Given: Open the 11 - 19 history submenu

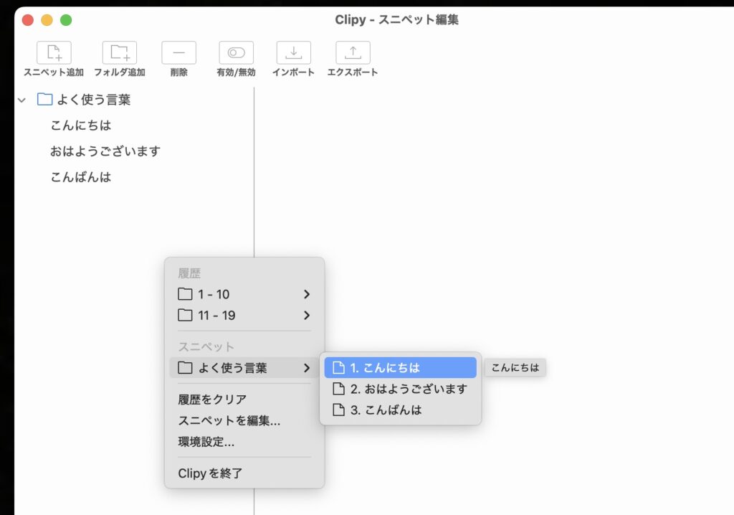Looking at the screenshot, I should tap(244, 315).
